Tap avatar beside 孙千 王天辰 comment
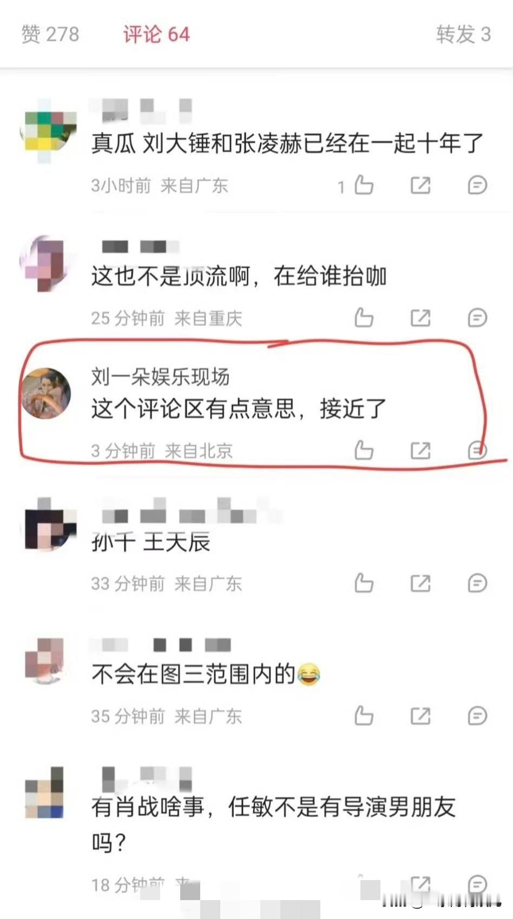 [48, 525]
